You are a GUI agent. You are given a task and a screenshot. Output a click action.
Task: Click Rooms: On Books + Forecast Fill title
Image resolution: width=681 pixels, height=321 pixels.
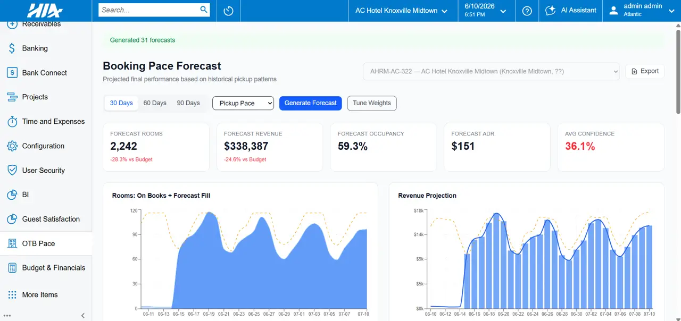(x=161, y=196)
